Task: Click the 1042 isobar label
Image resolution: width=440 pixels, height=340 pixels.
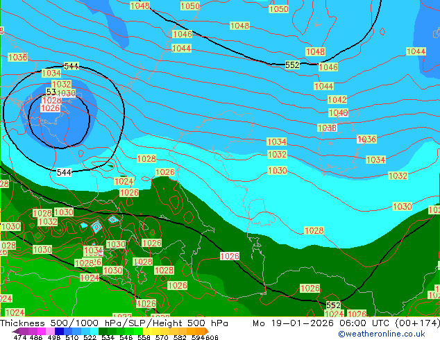Action: [337, 100]
